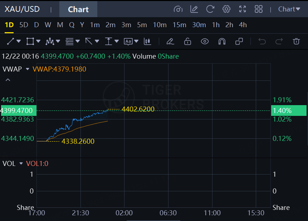This screenshot has width=308, height=221.
Task: Select the 15m interval
Action: click(x=179, y=25)
